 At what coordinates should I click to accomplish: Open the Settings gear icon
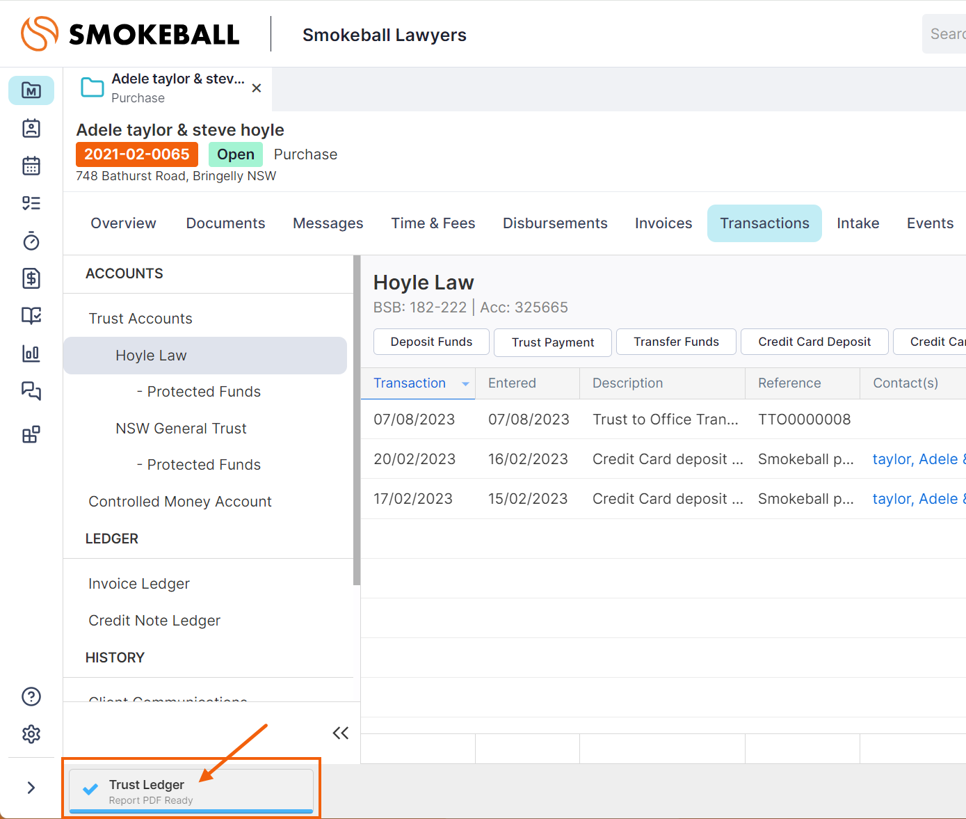click(31, 734)
